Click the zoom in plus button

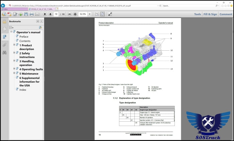(x=75, y=14)
